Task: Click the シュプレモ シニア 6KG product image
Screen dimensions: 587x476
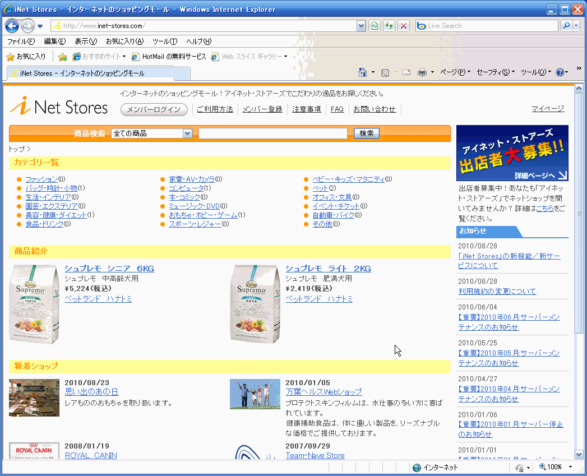Action: [x=34, y=303]
